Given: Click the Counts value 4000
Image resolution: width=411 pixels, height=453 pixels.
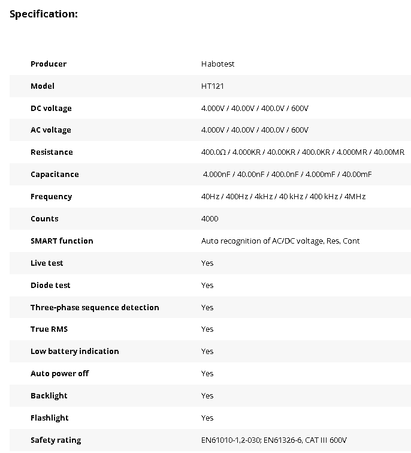Looking at the screenshot, I should click(x=210, y=219).
